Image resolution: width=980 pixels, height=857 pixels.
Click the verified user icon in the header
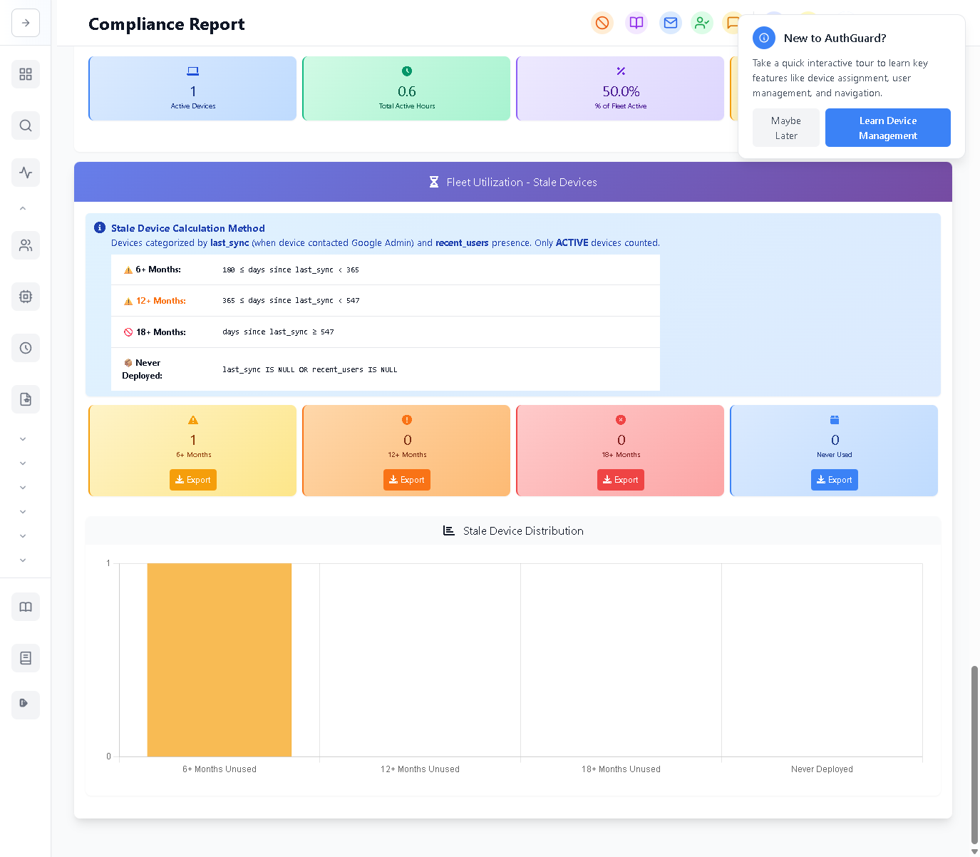[x=702, y=23]
